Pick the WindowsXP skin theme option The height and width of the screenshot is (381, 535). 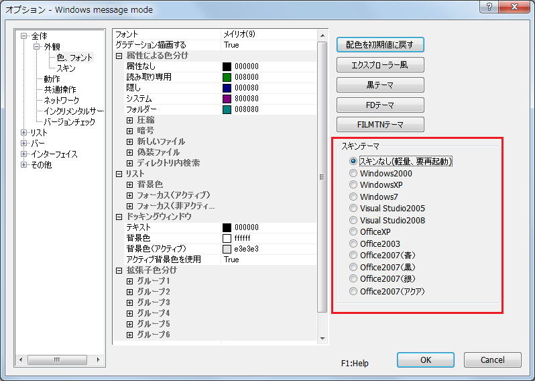click(x=353, y=185)
